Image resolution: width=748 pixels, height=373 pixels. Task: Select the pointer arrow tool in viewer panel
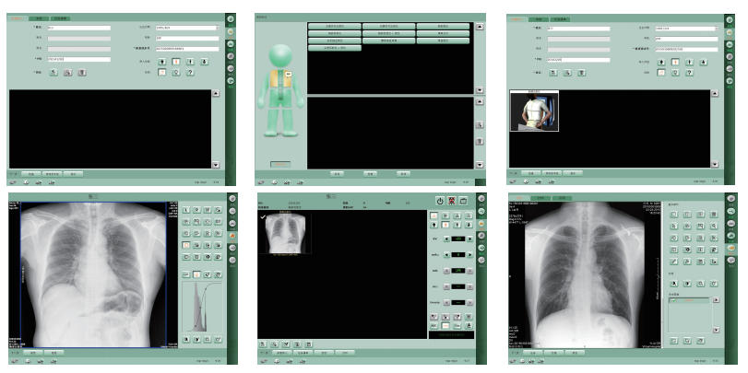(x=673, y=227)
